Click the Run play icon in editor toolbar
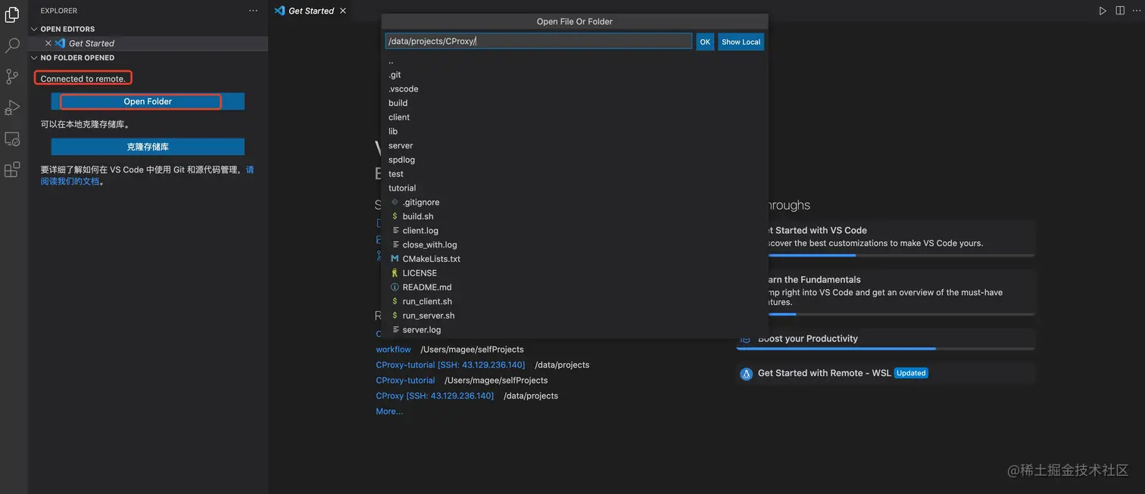 [x=1103, y=11]
